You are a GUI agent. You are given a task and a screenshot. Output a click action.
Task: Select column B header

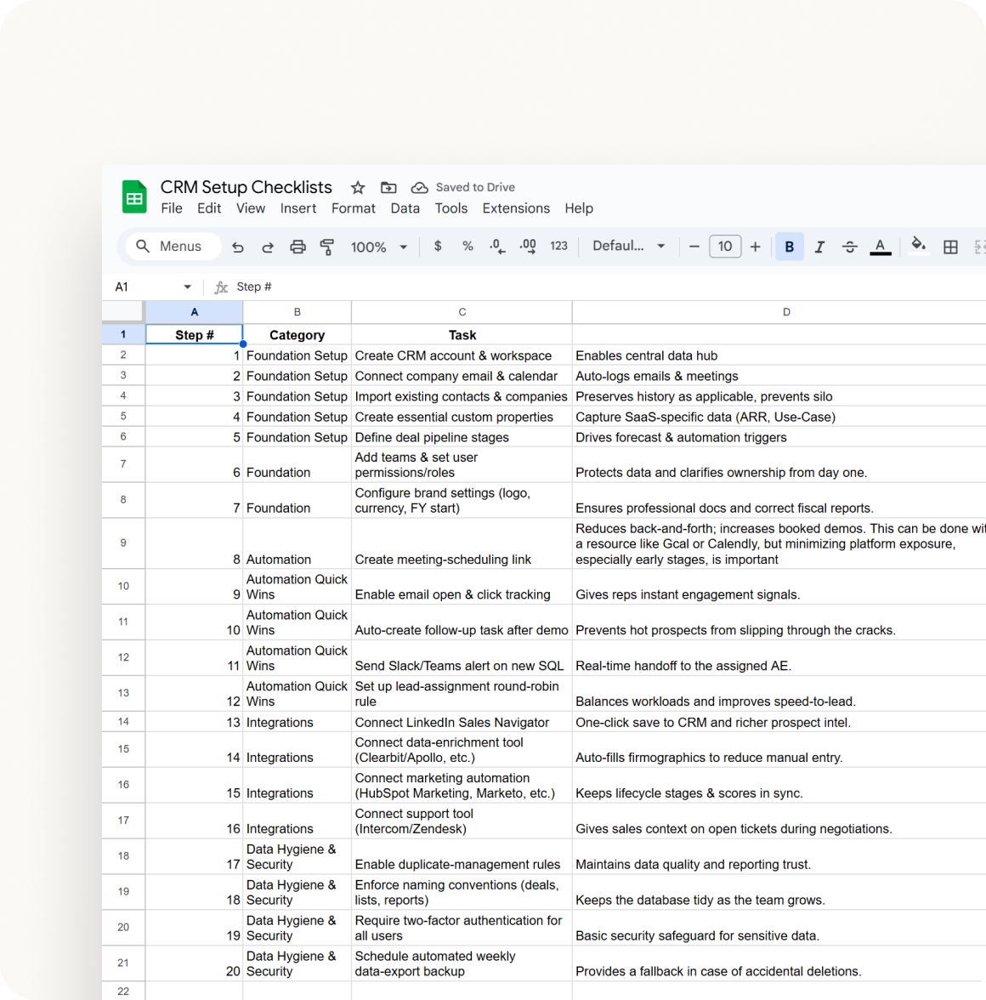(297, 312)
